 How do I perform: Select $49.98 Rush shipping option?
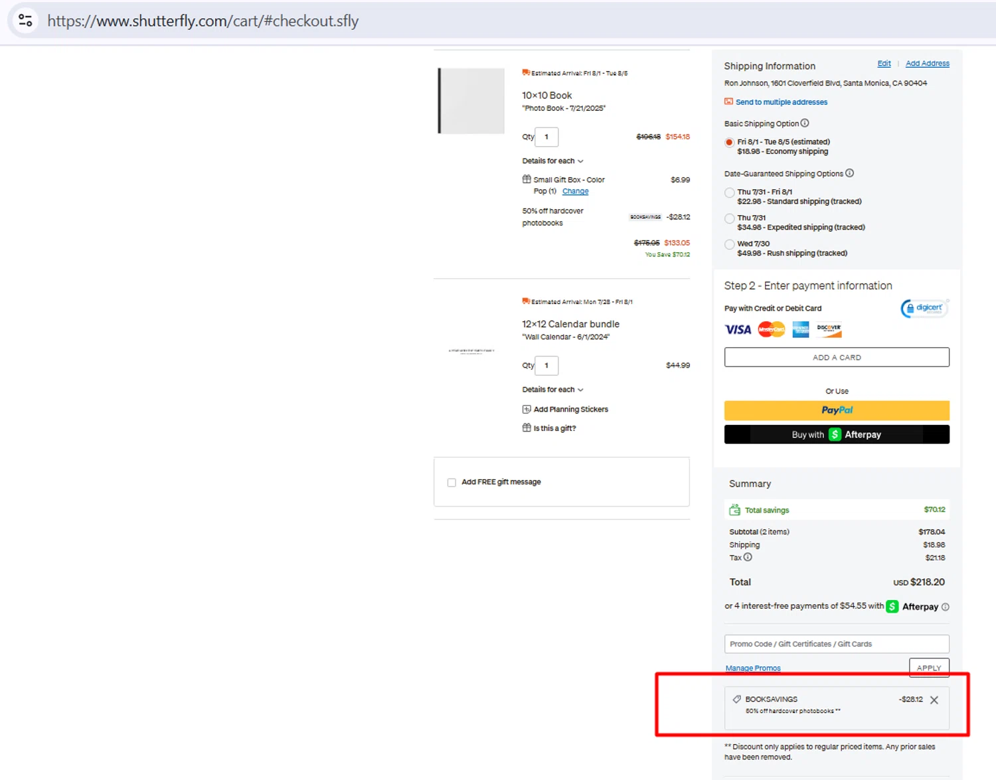pyautogui.click(x=729, y=244)
